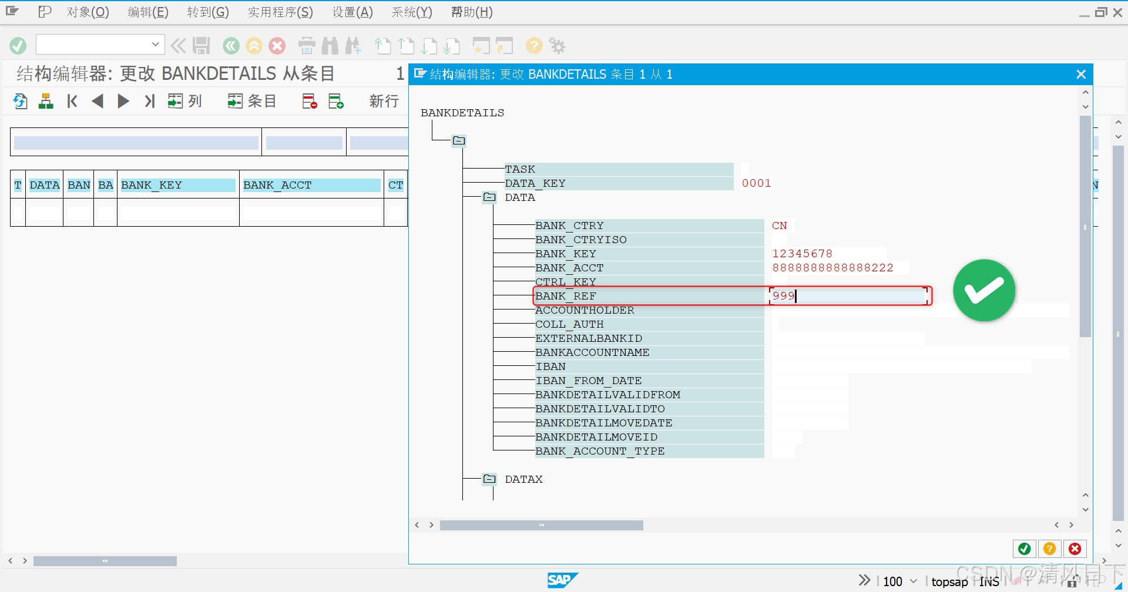
Task: Click the BANK_ACCT column header in table
Action: (x=311, y=185)
